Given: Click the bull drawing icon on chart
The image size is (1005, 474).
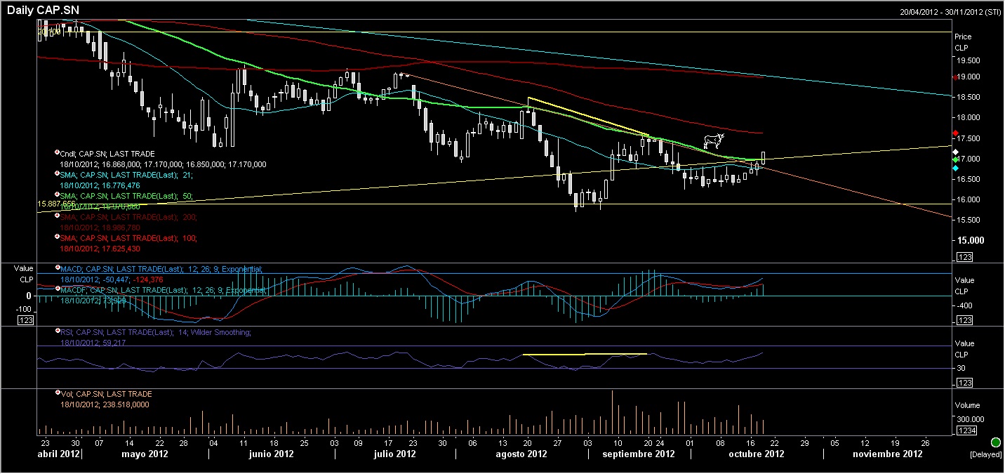Looking at the screenshot, I should point(713,140).
